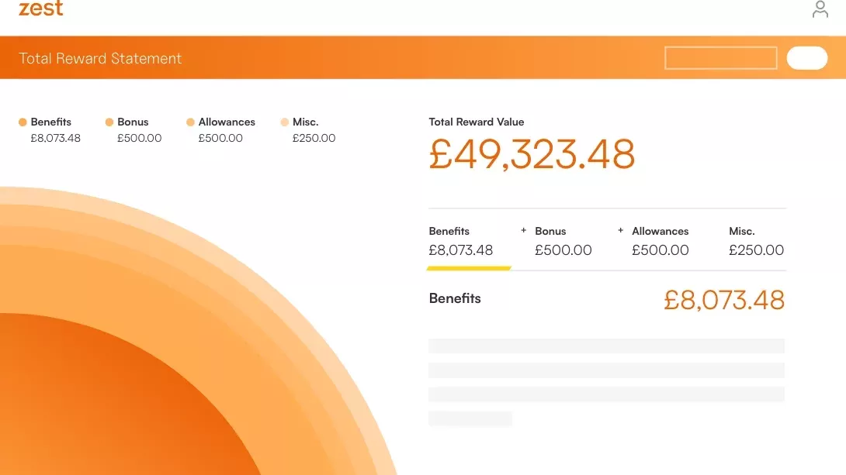Switch to the Allowances tab

tap(661, 241)
